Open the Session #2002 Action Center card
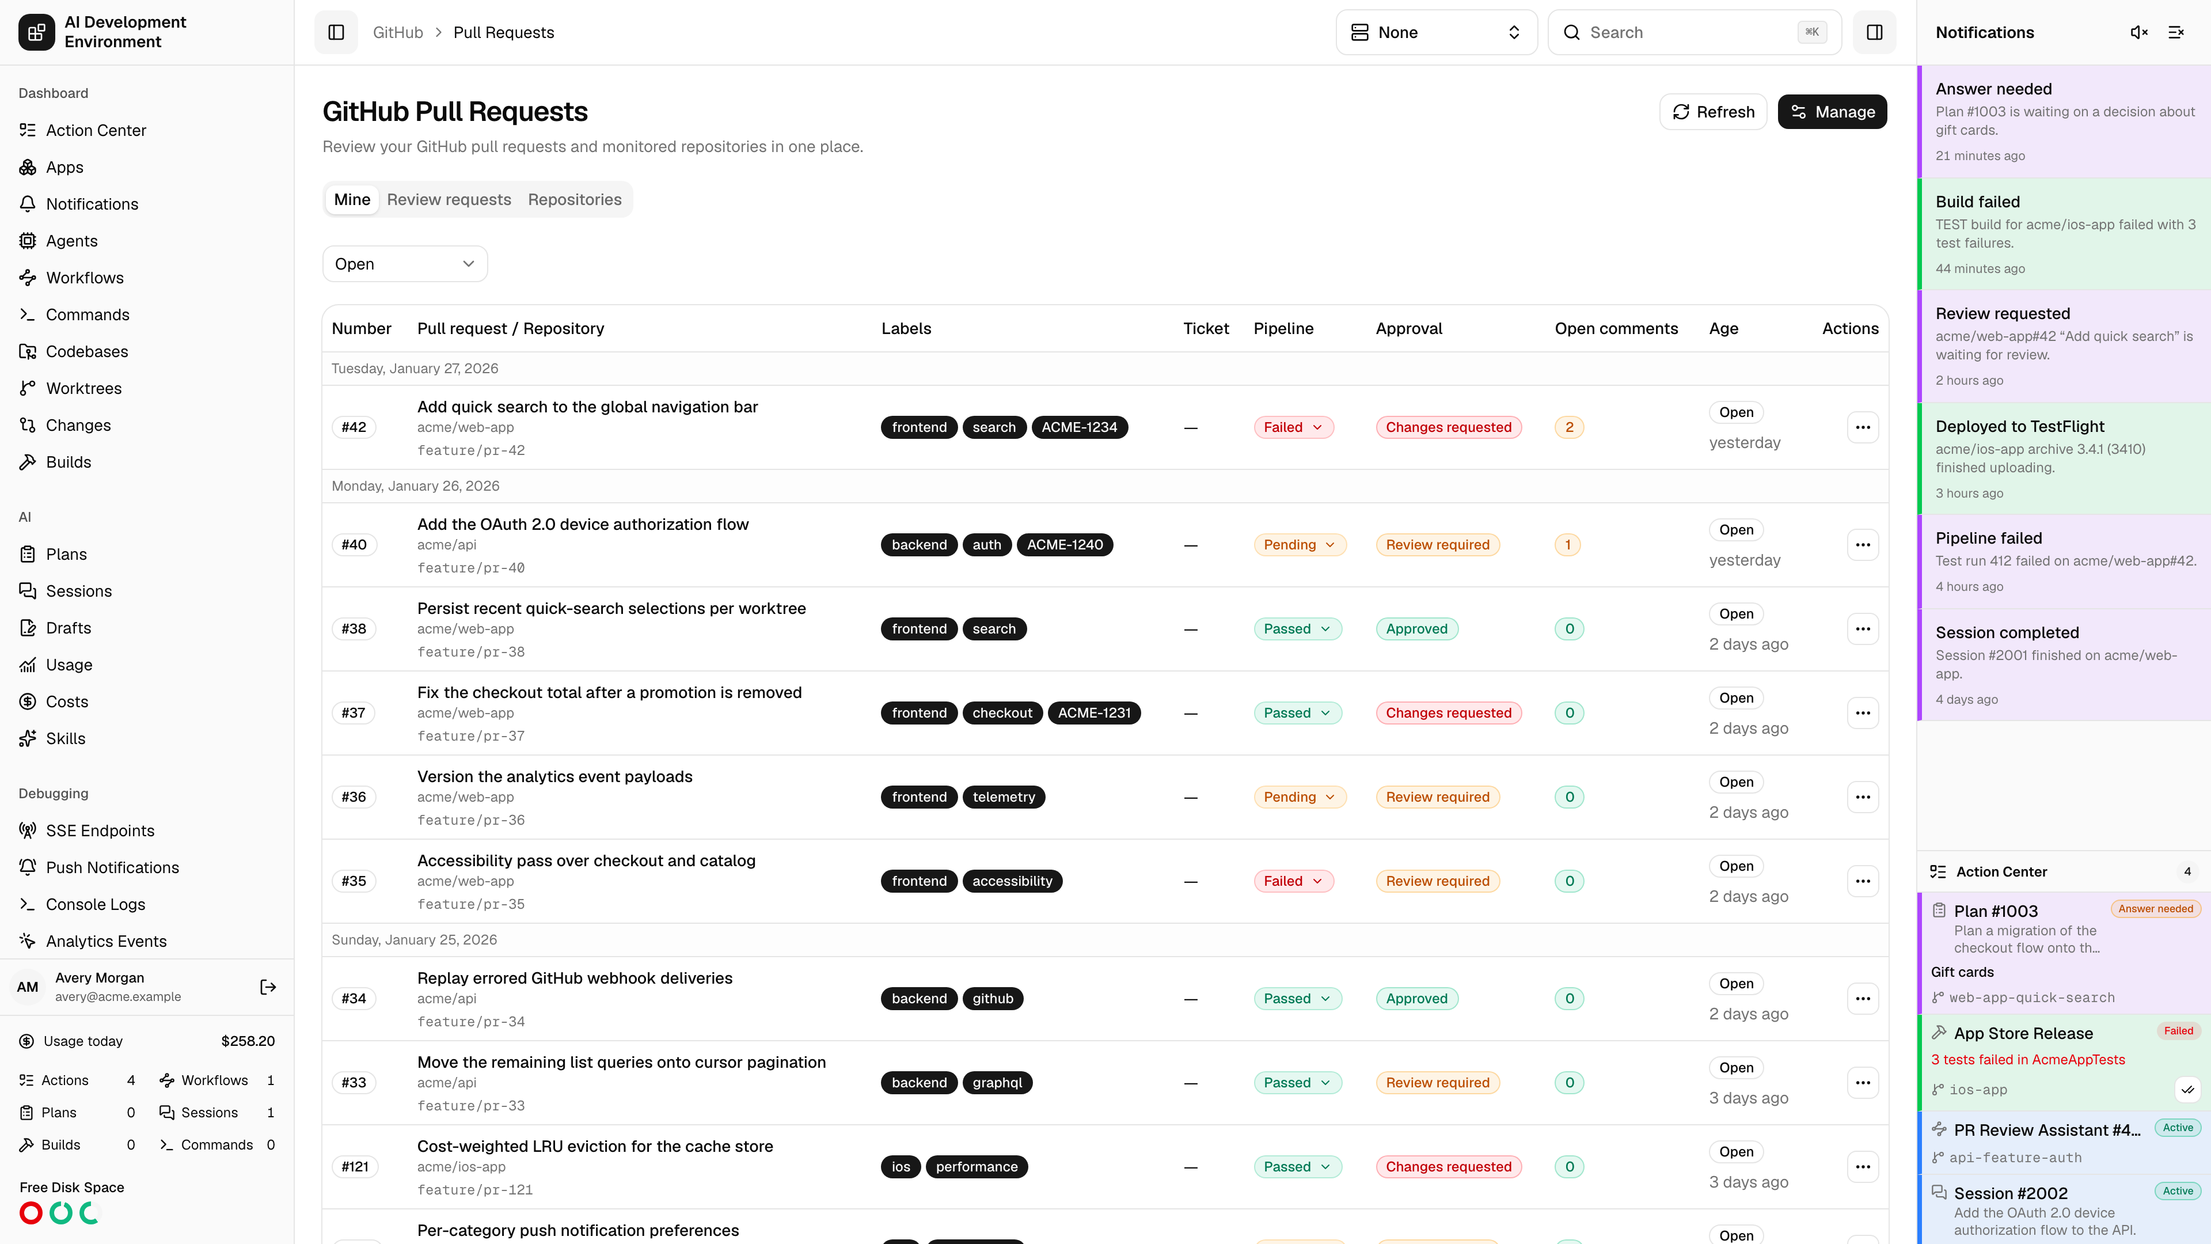The image size is (2211, 1244). pos(2064,1211)
